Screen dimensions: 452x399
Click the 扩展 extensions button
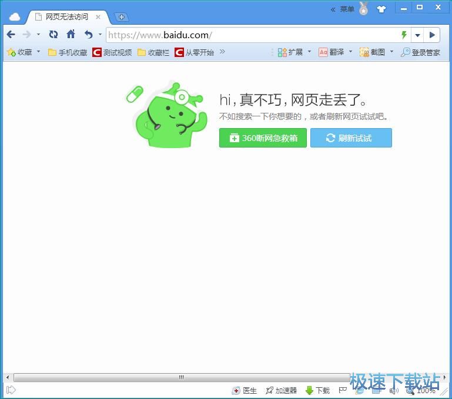tap(290, 52)
